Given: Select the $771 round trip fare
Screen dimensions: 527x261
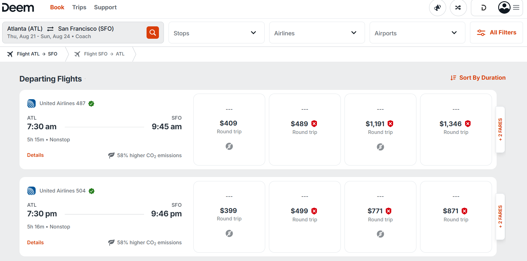Looking at the screenshot, I should pos(380,217).
